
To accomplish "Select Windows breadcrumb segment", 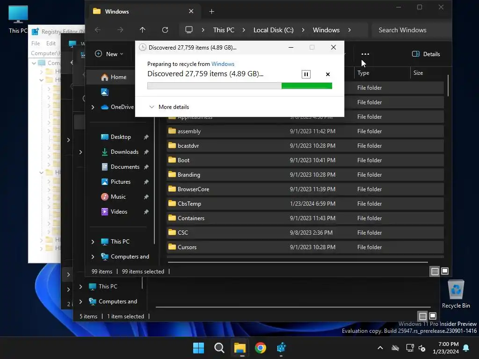I will click(326, 30).
